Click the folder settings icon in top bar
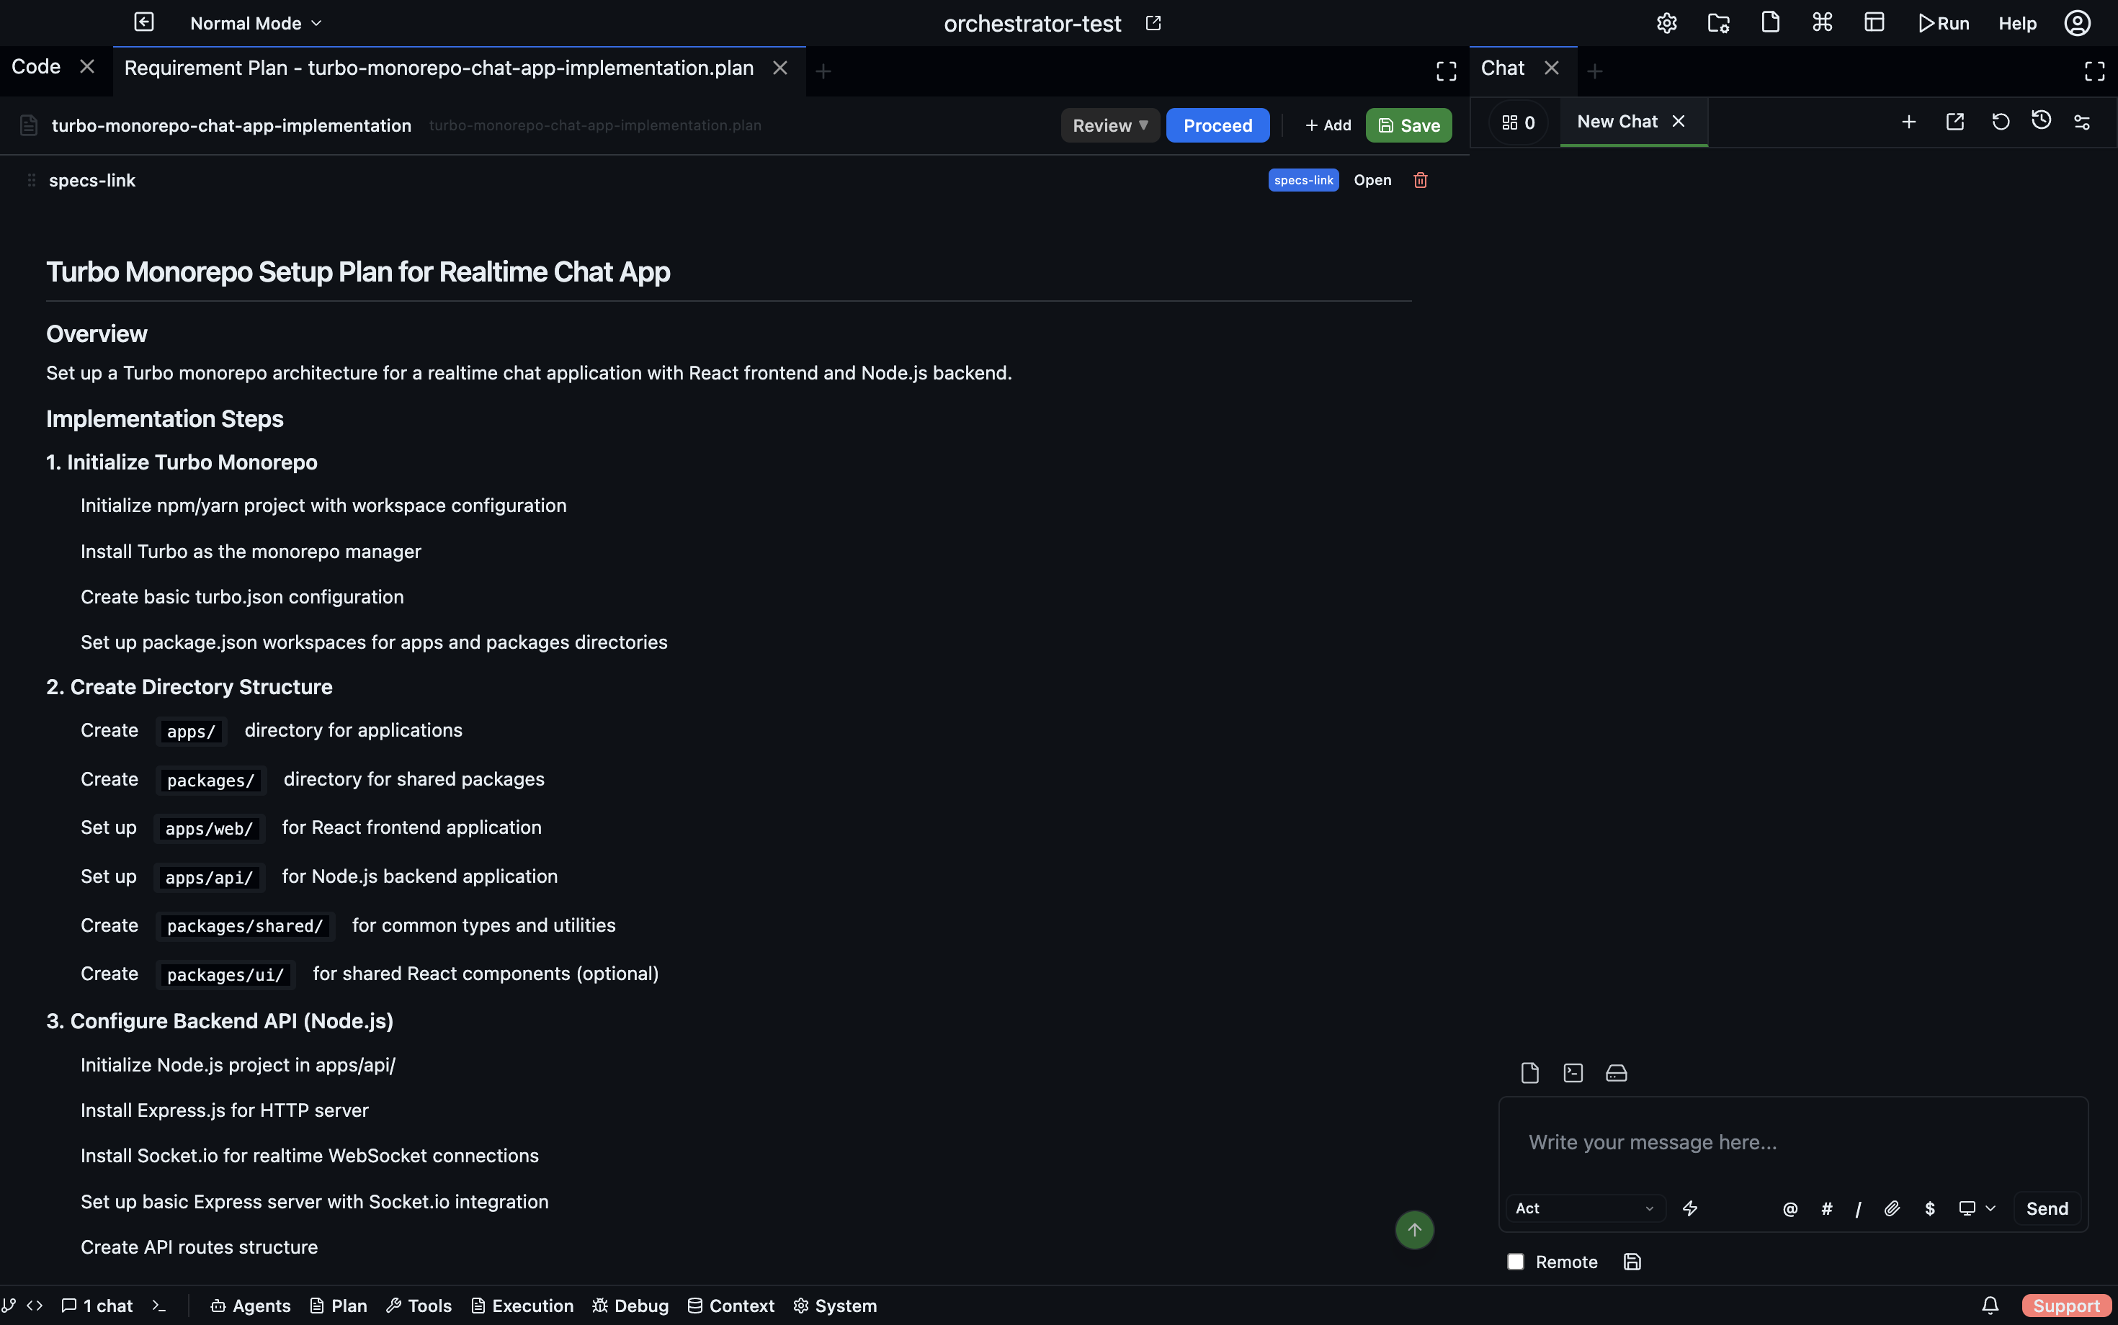The image size is (2118, 1325). pyautogui.click(x=1718, y=23)
